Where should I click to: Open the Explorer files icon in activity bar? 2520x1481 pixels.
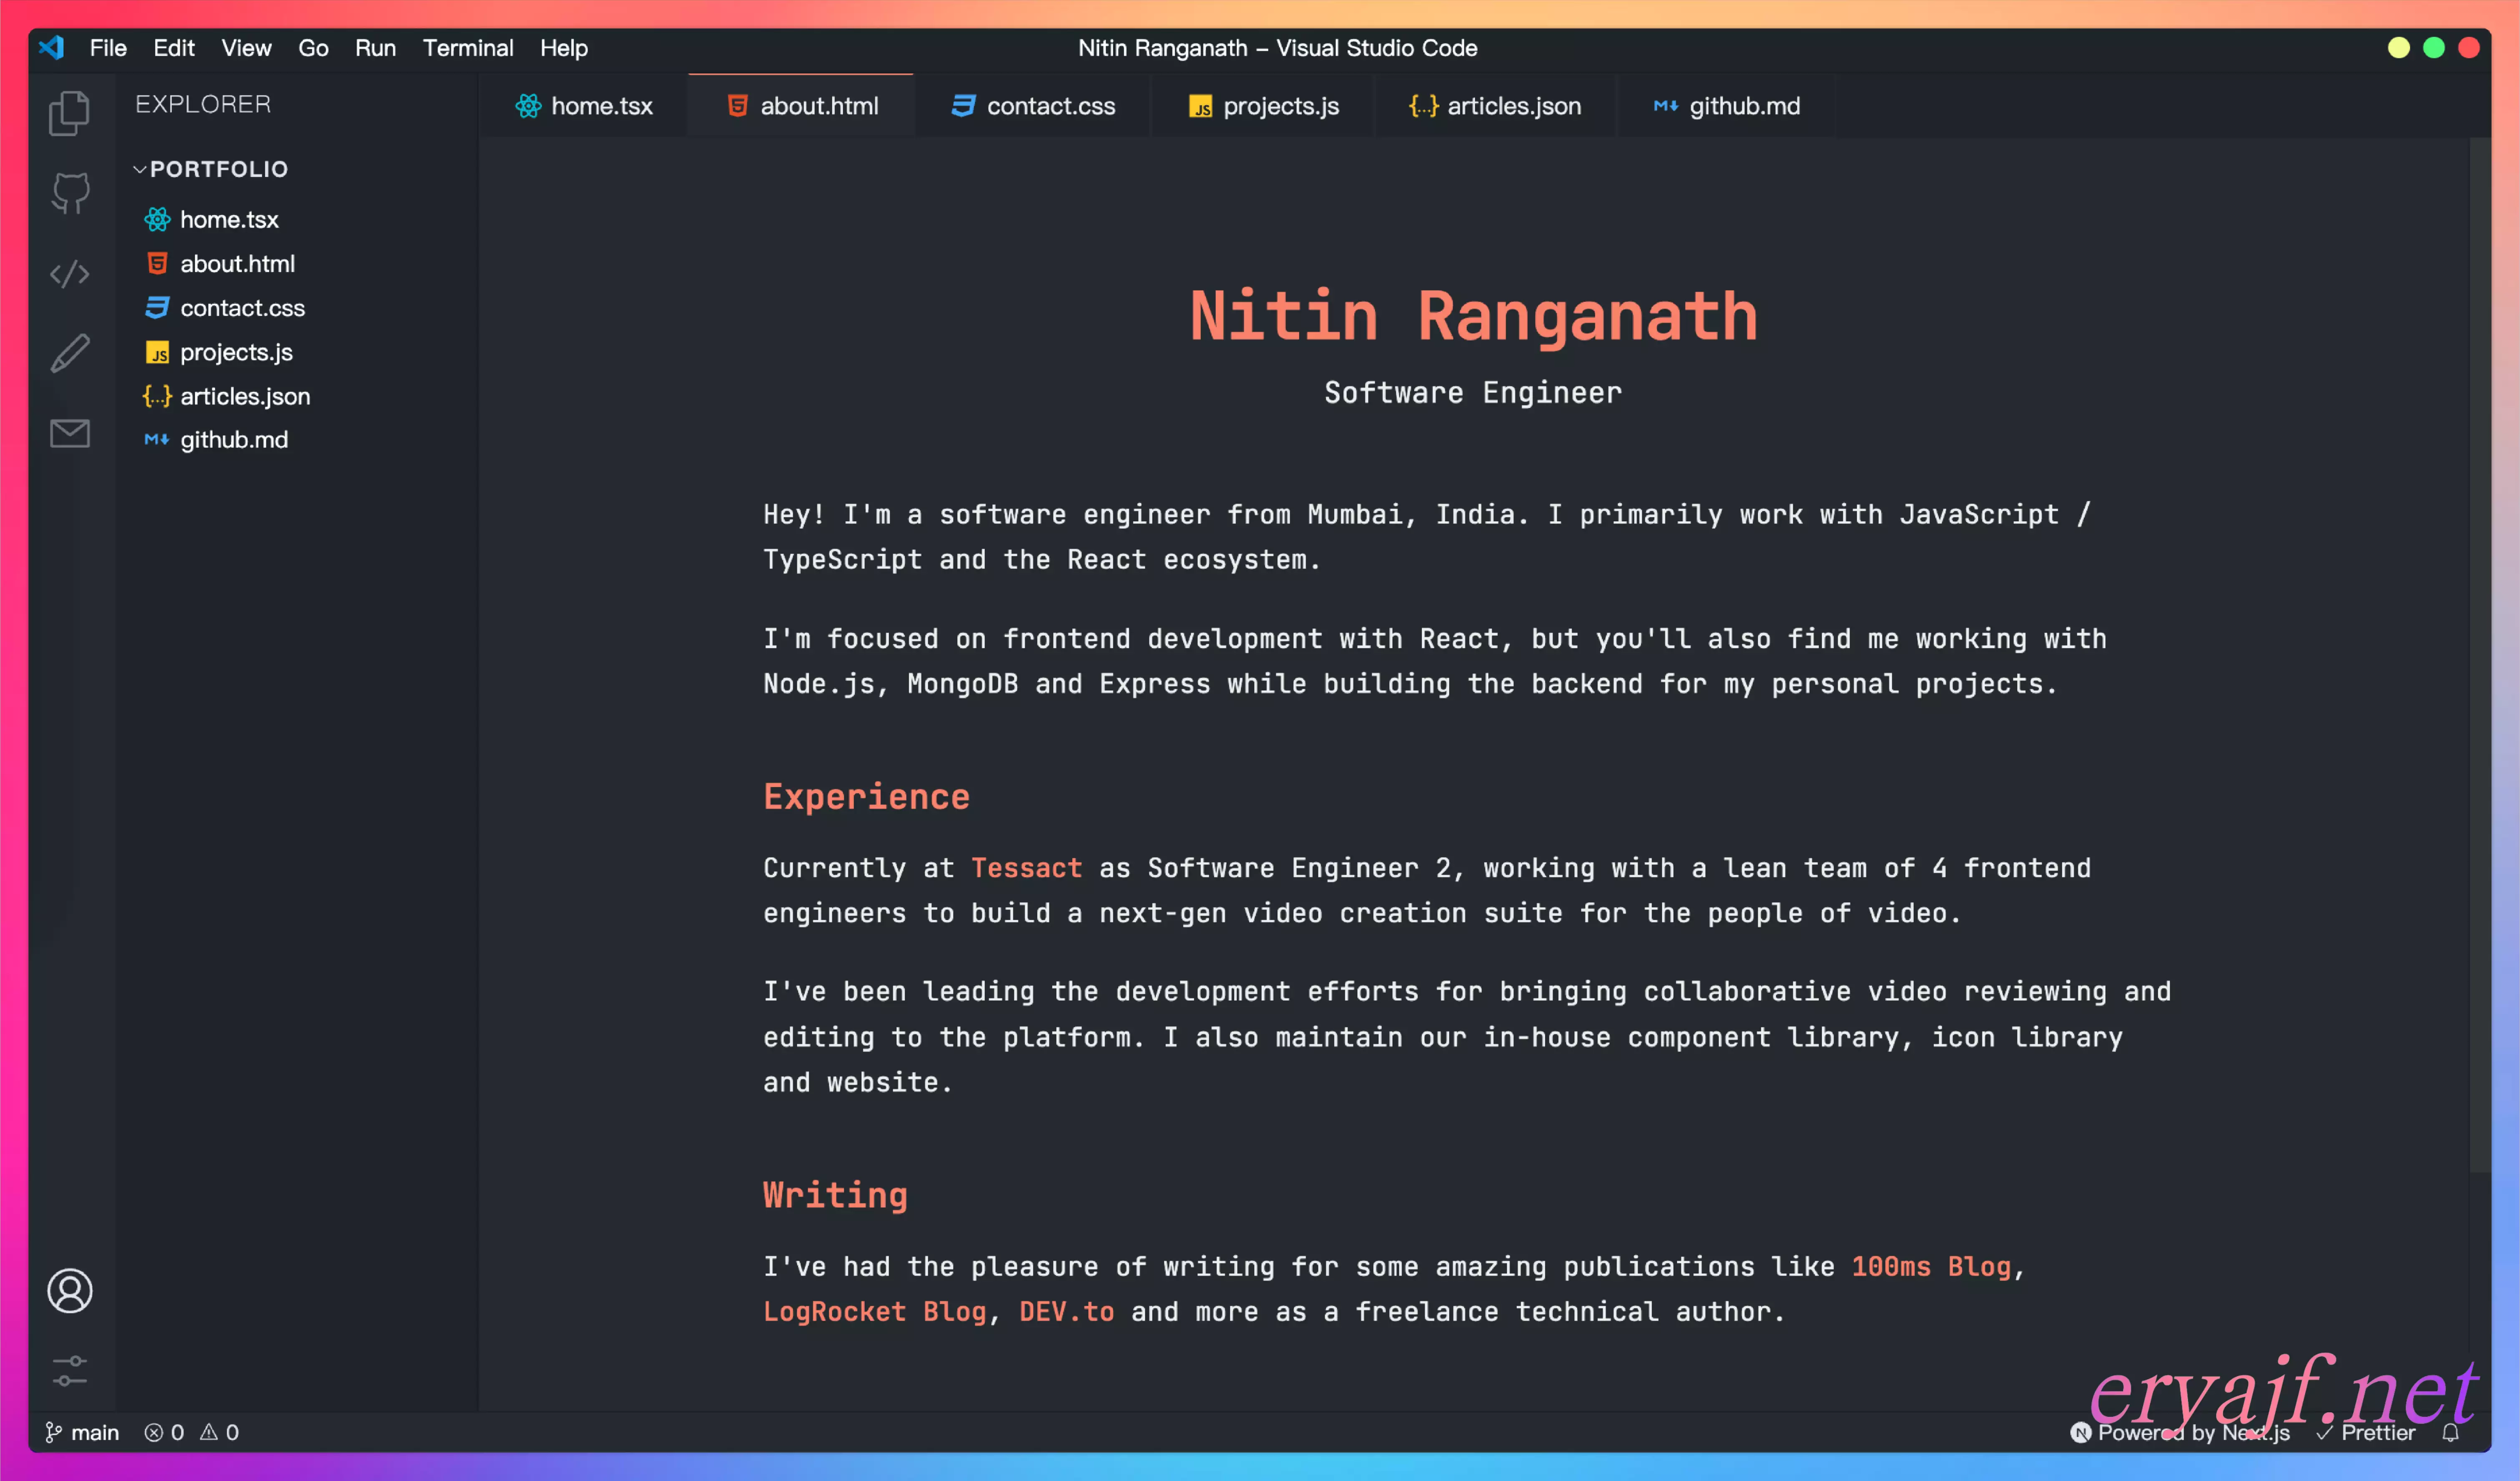click(x=69, y=112)
